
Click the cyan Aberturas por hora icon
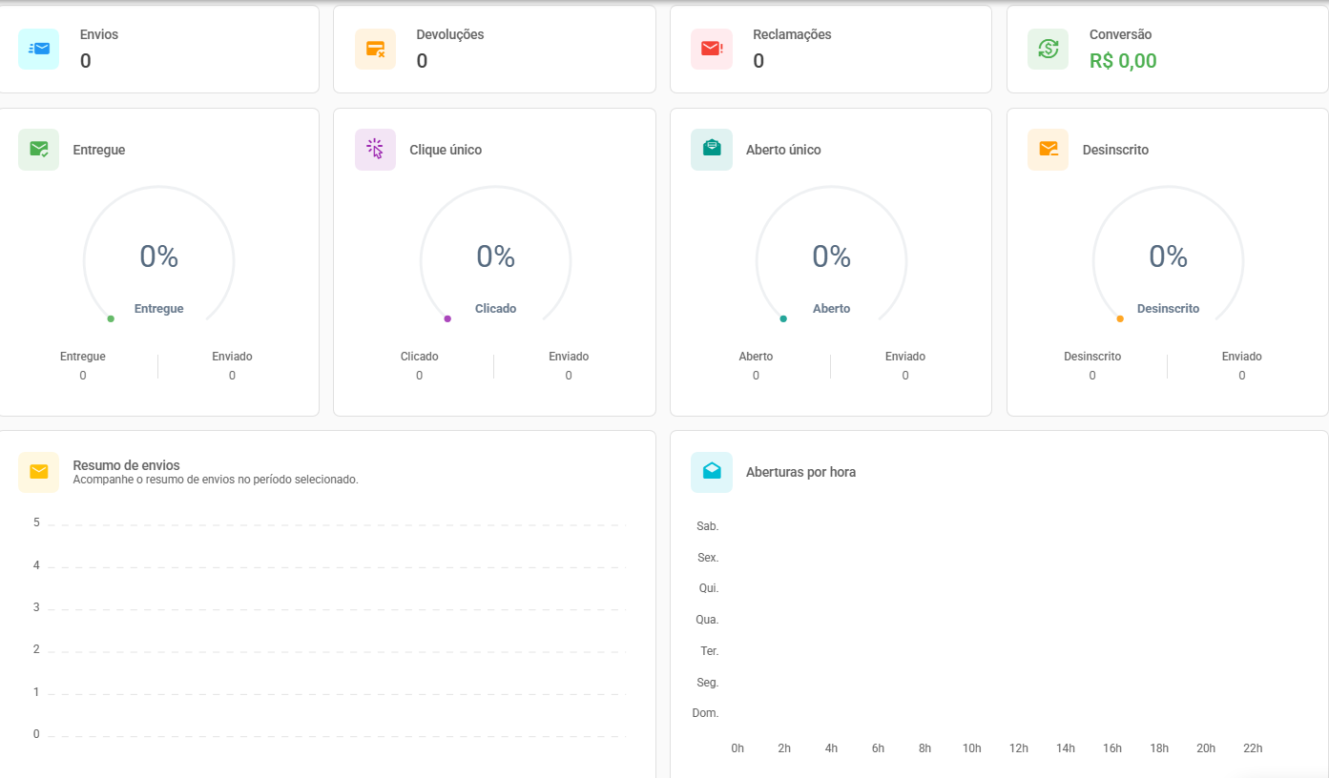tap(711, 472)
